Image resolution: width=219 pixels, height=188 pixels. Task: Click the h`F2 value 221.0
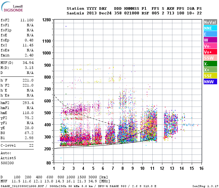point(28,85)
